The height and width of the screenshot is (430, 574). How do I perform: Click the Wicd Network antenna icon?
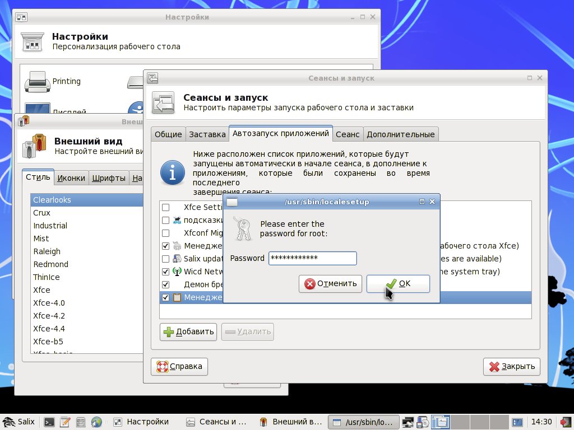[x=177, y=272]
